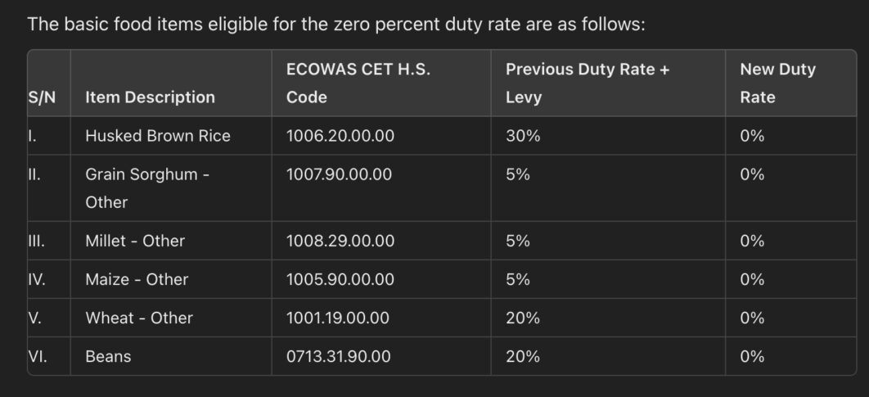Select the Grain Sorghum - Other cell
The height and width of the screenshot is (397, 869).
coord(147,187)
